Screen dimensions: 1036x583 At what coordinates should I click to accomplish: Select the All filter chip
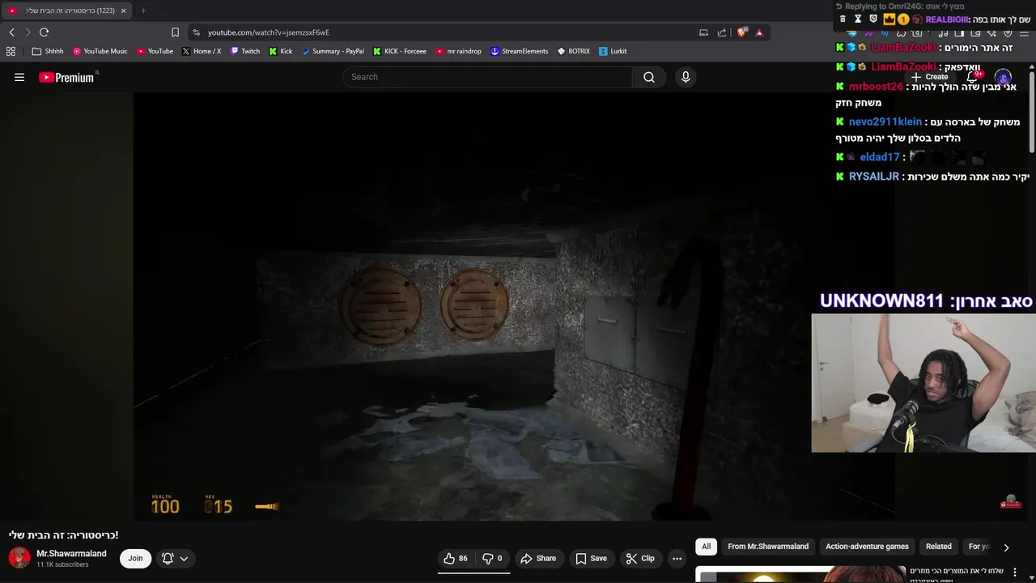(706, 547)
